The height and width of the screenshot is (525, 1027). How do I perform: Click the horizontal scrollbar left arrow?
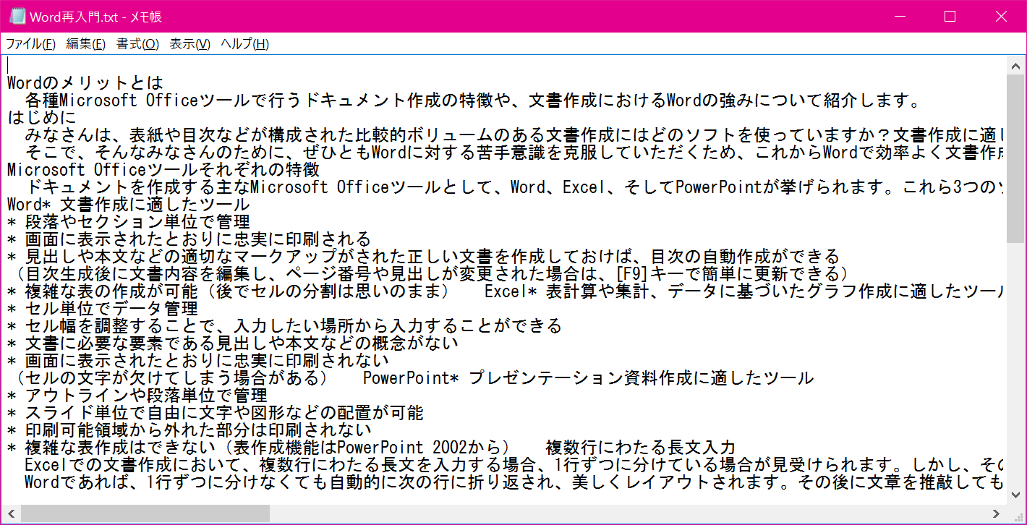[x=12, y=513]
